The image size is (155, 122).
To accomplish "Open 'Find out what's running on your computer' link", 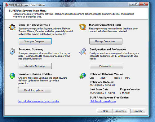I will (39, 101).
